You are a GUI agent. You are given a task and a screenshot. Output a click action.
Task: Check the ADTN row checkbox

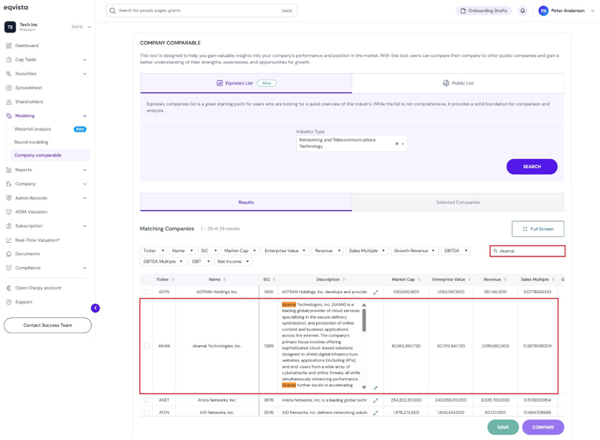pyautogui.click(x=146, y=292)
